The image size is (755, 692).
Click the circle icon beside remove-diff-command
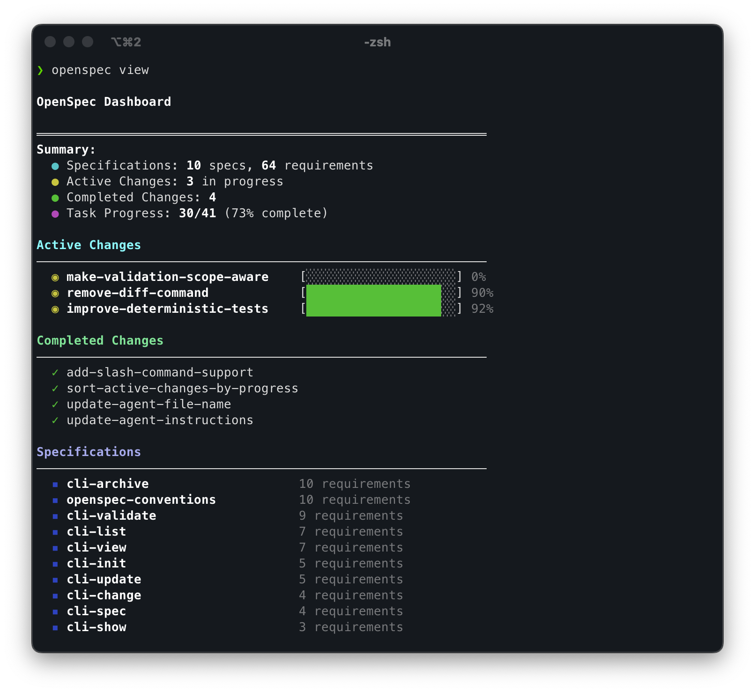tap(56, 293)
